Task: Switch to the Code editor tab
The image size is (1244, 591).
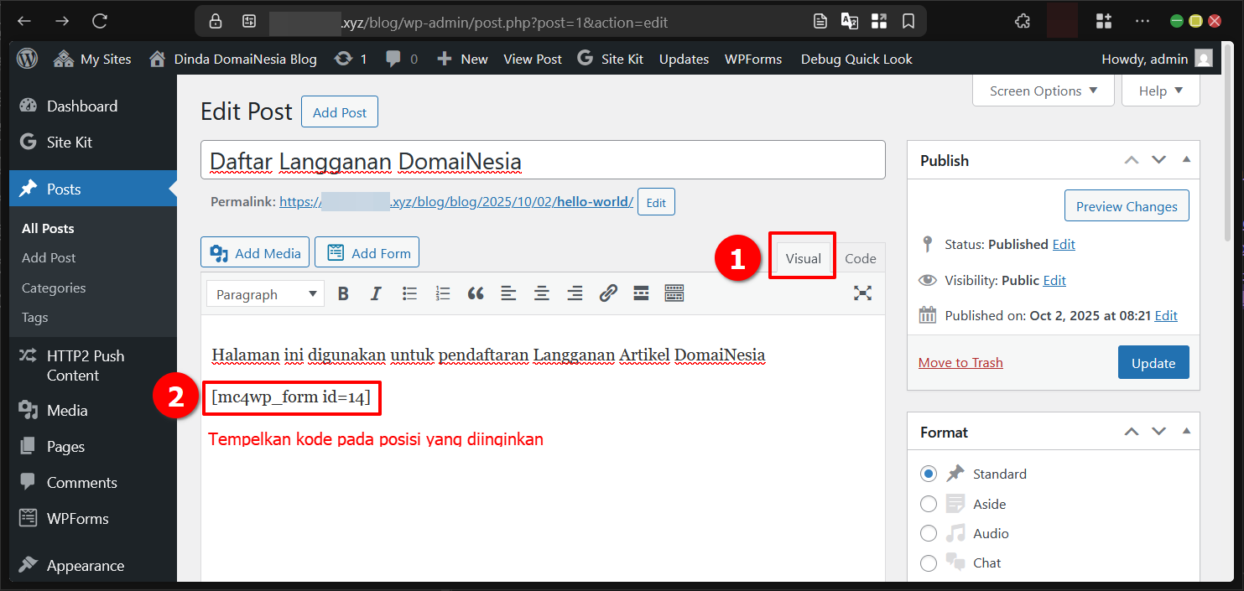Action: 861,258
